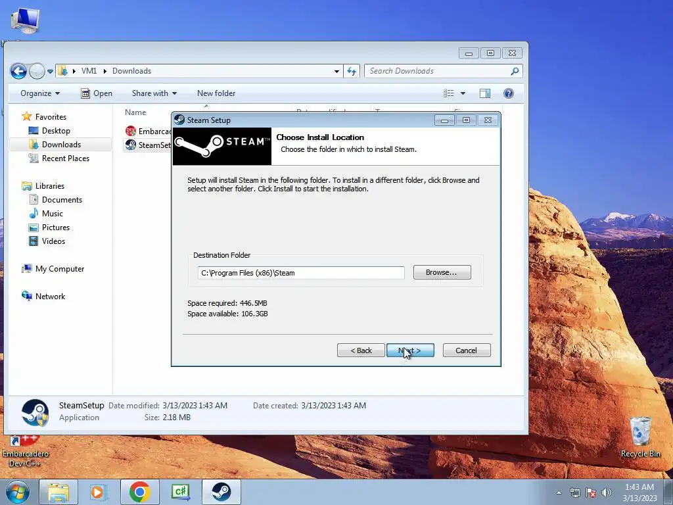Viewport: 673px width, 505px height.
Task: Click the refresh button beside address bar
Action: point(352,71)
